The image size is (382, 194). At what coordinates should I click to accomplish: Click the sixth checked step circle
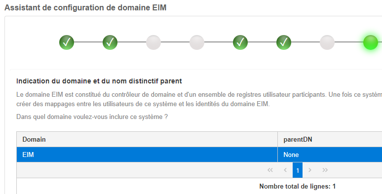tap(284, 42)
